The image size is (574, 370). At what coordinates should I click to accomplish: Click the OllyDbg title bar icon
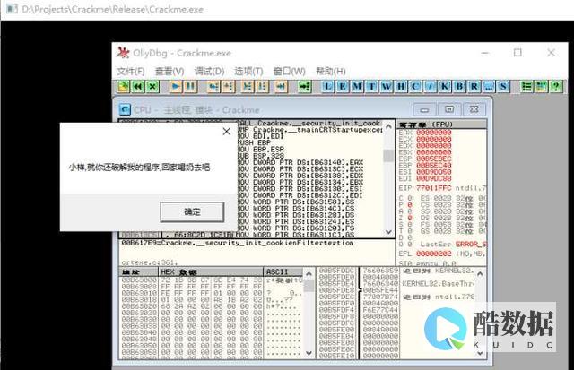(123, 53)
